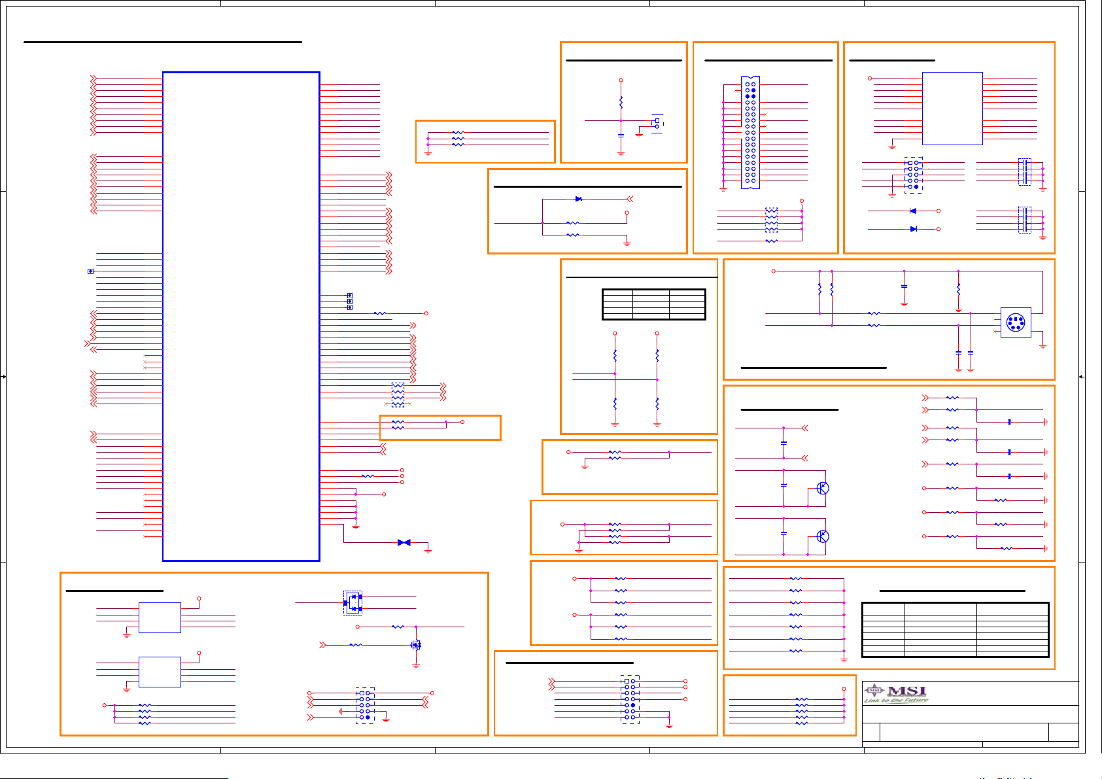Select the upper capacitor array in the top-right block
This screenshot has height=779, width=1102.
[1025, 171]
